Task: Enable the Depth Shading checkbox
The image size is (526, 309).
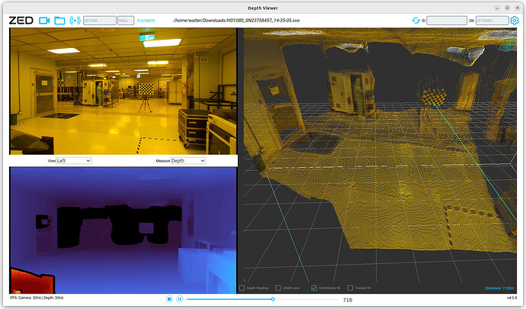Action: click(242, 288)
